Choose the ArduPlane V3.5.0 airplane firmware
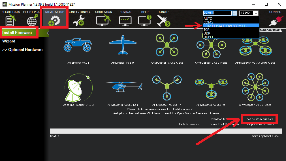This screenshot has height=161, width=286. pos(122,45)
